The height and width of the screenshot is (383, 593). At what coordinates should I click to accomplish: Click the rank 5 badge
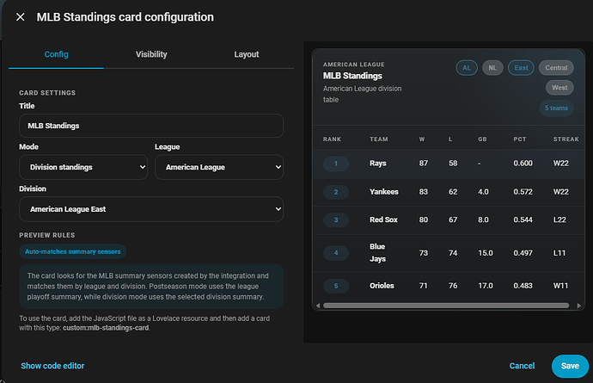(x=336, y=286)
